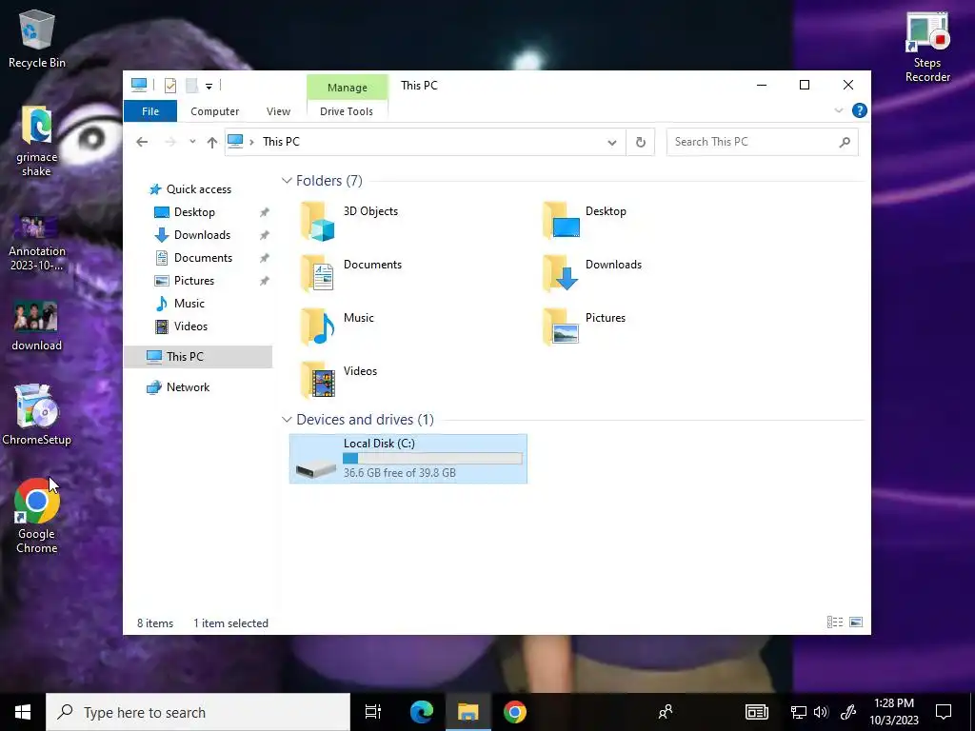Switch to the Computer ribbon tab
Viewport: 975px width, 731px height.
214,111
